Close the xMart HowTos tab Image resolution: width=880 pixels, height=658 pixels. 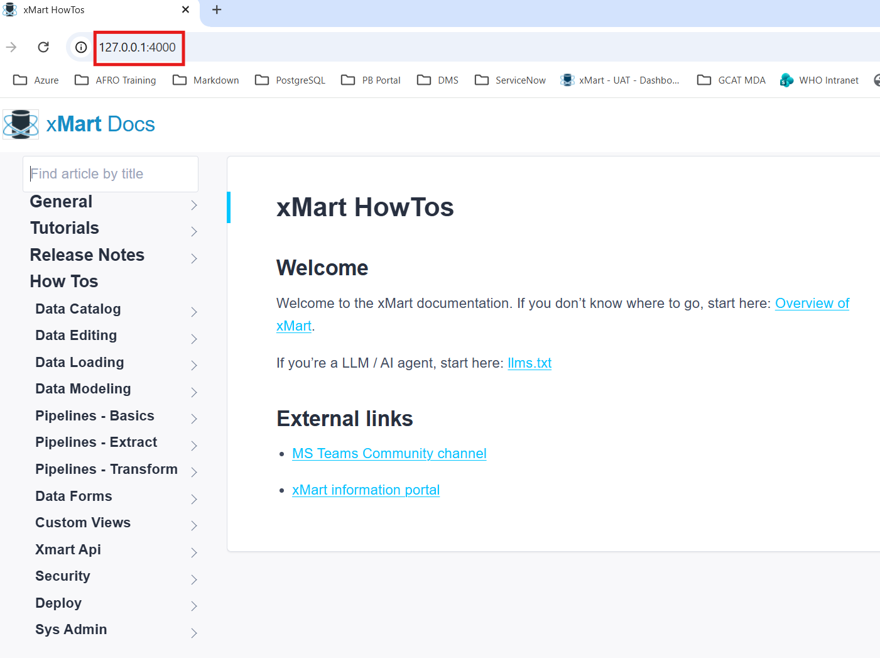click(x=185, y=10)
